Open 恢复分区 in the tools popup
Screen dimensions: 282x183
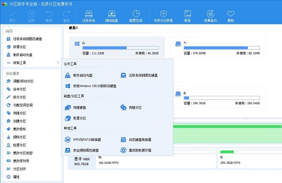75,118
